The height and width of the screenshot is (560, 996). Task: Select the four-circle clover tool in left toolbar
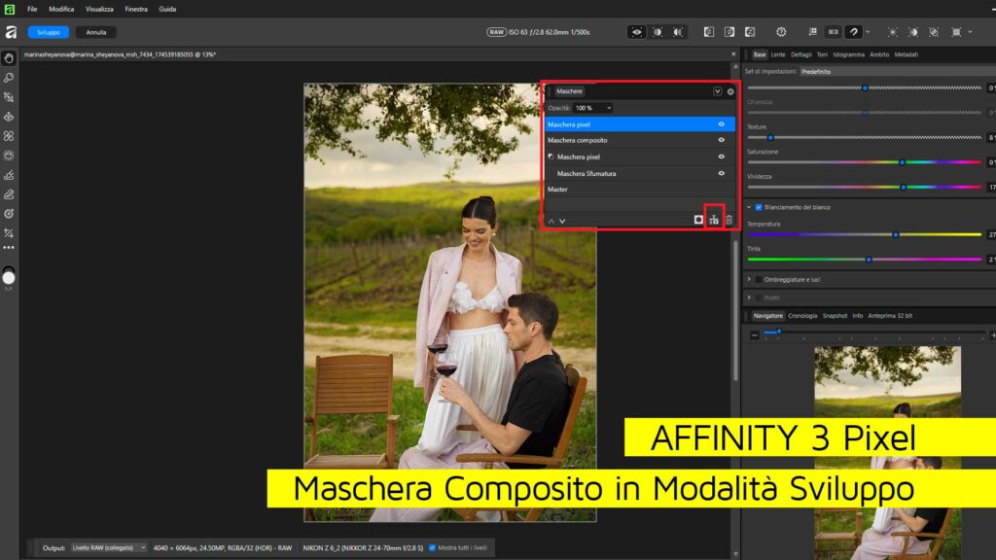[x=9, y=136]
